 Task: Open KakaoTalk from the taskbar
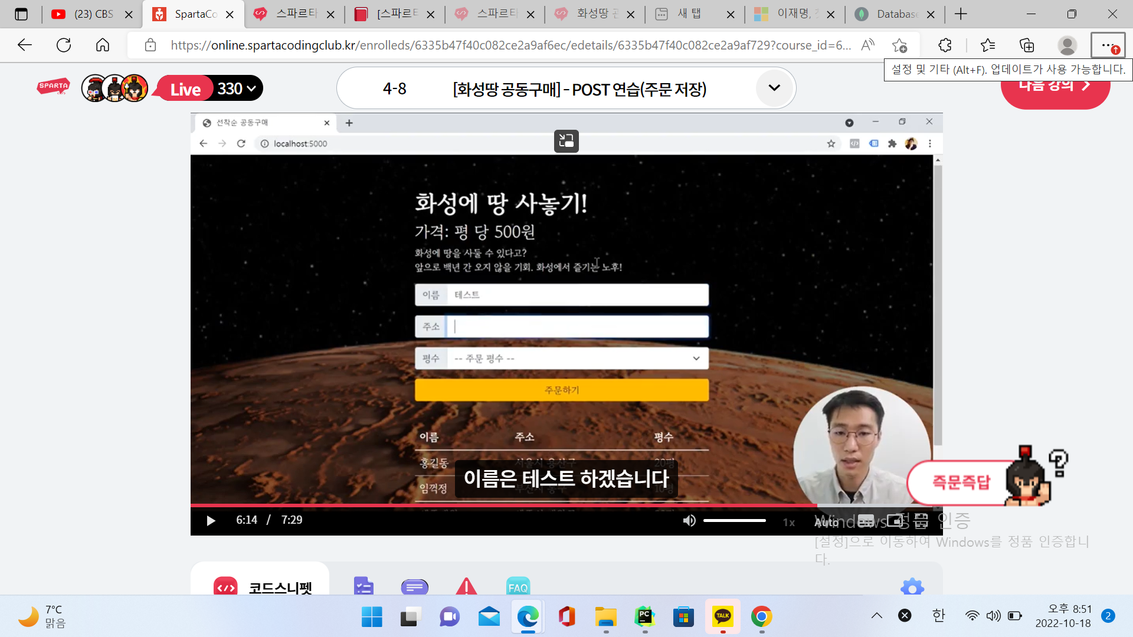point(722,617)
